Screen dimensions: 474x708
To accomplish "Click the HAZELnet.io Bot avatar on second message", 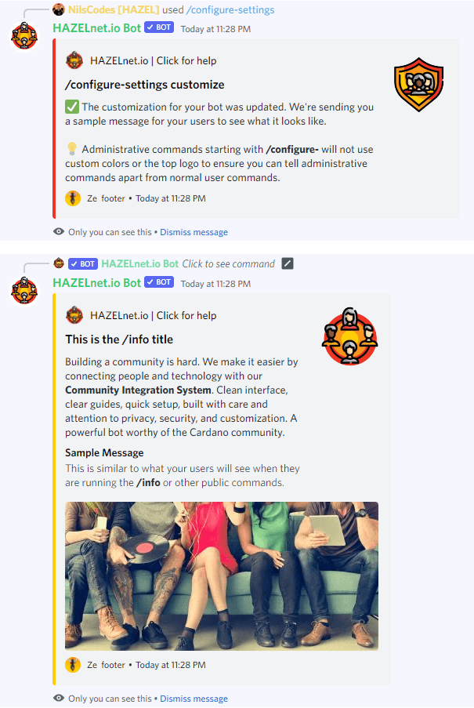I will [x=24, y=290].
